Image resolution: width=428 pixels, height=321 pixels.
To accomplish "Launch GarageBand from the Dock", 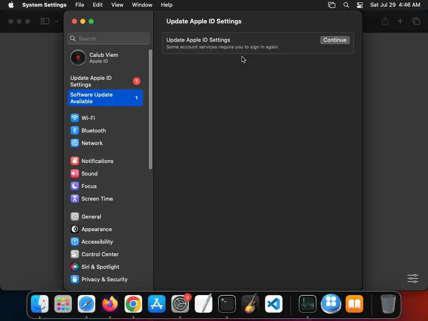I will click(x=250, y=303).
